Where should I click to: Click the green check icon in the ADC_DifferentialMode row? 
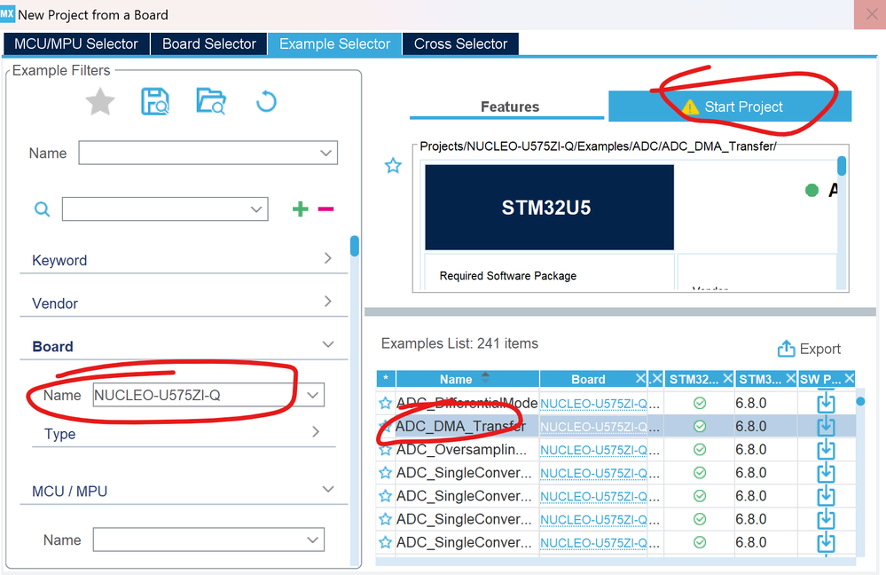[700, 403]
